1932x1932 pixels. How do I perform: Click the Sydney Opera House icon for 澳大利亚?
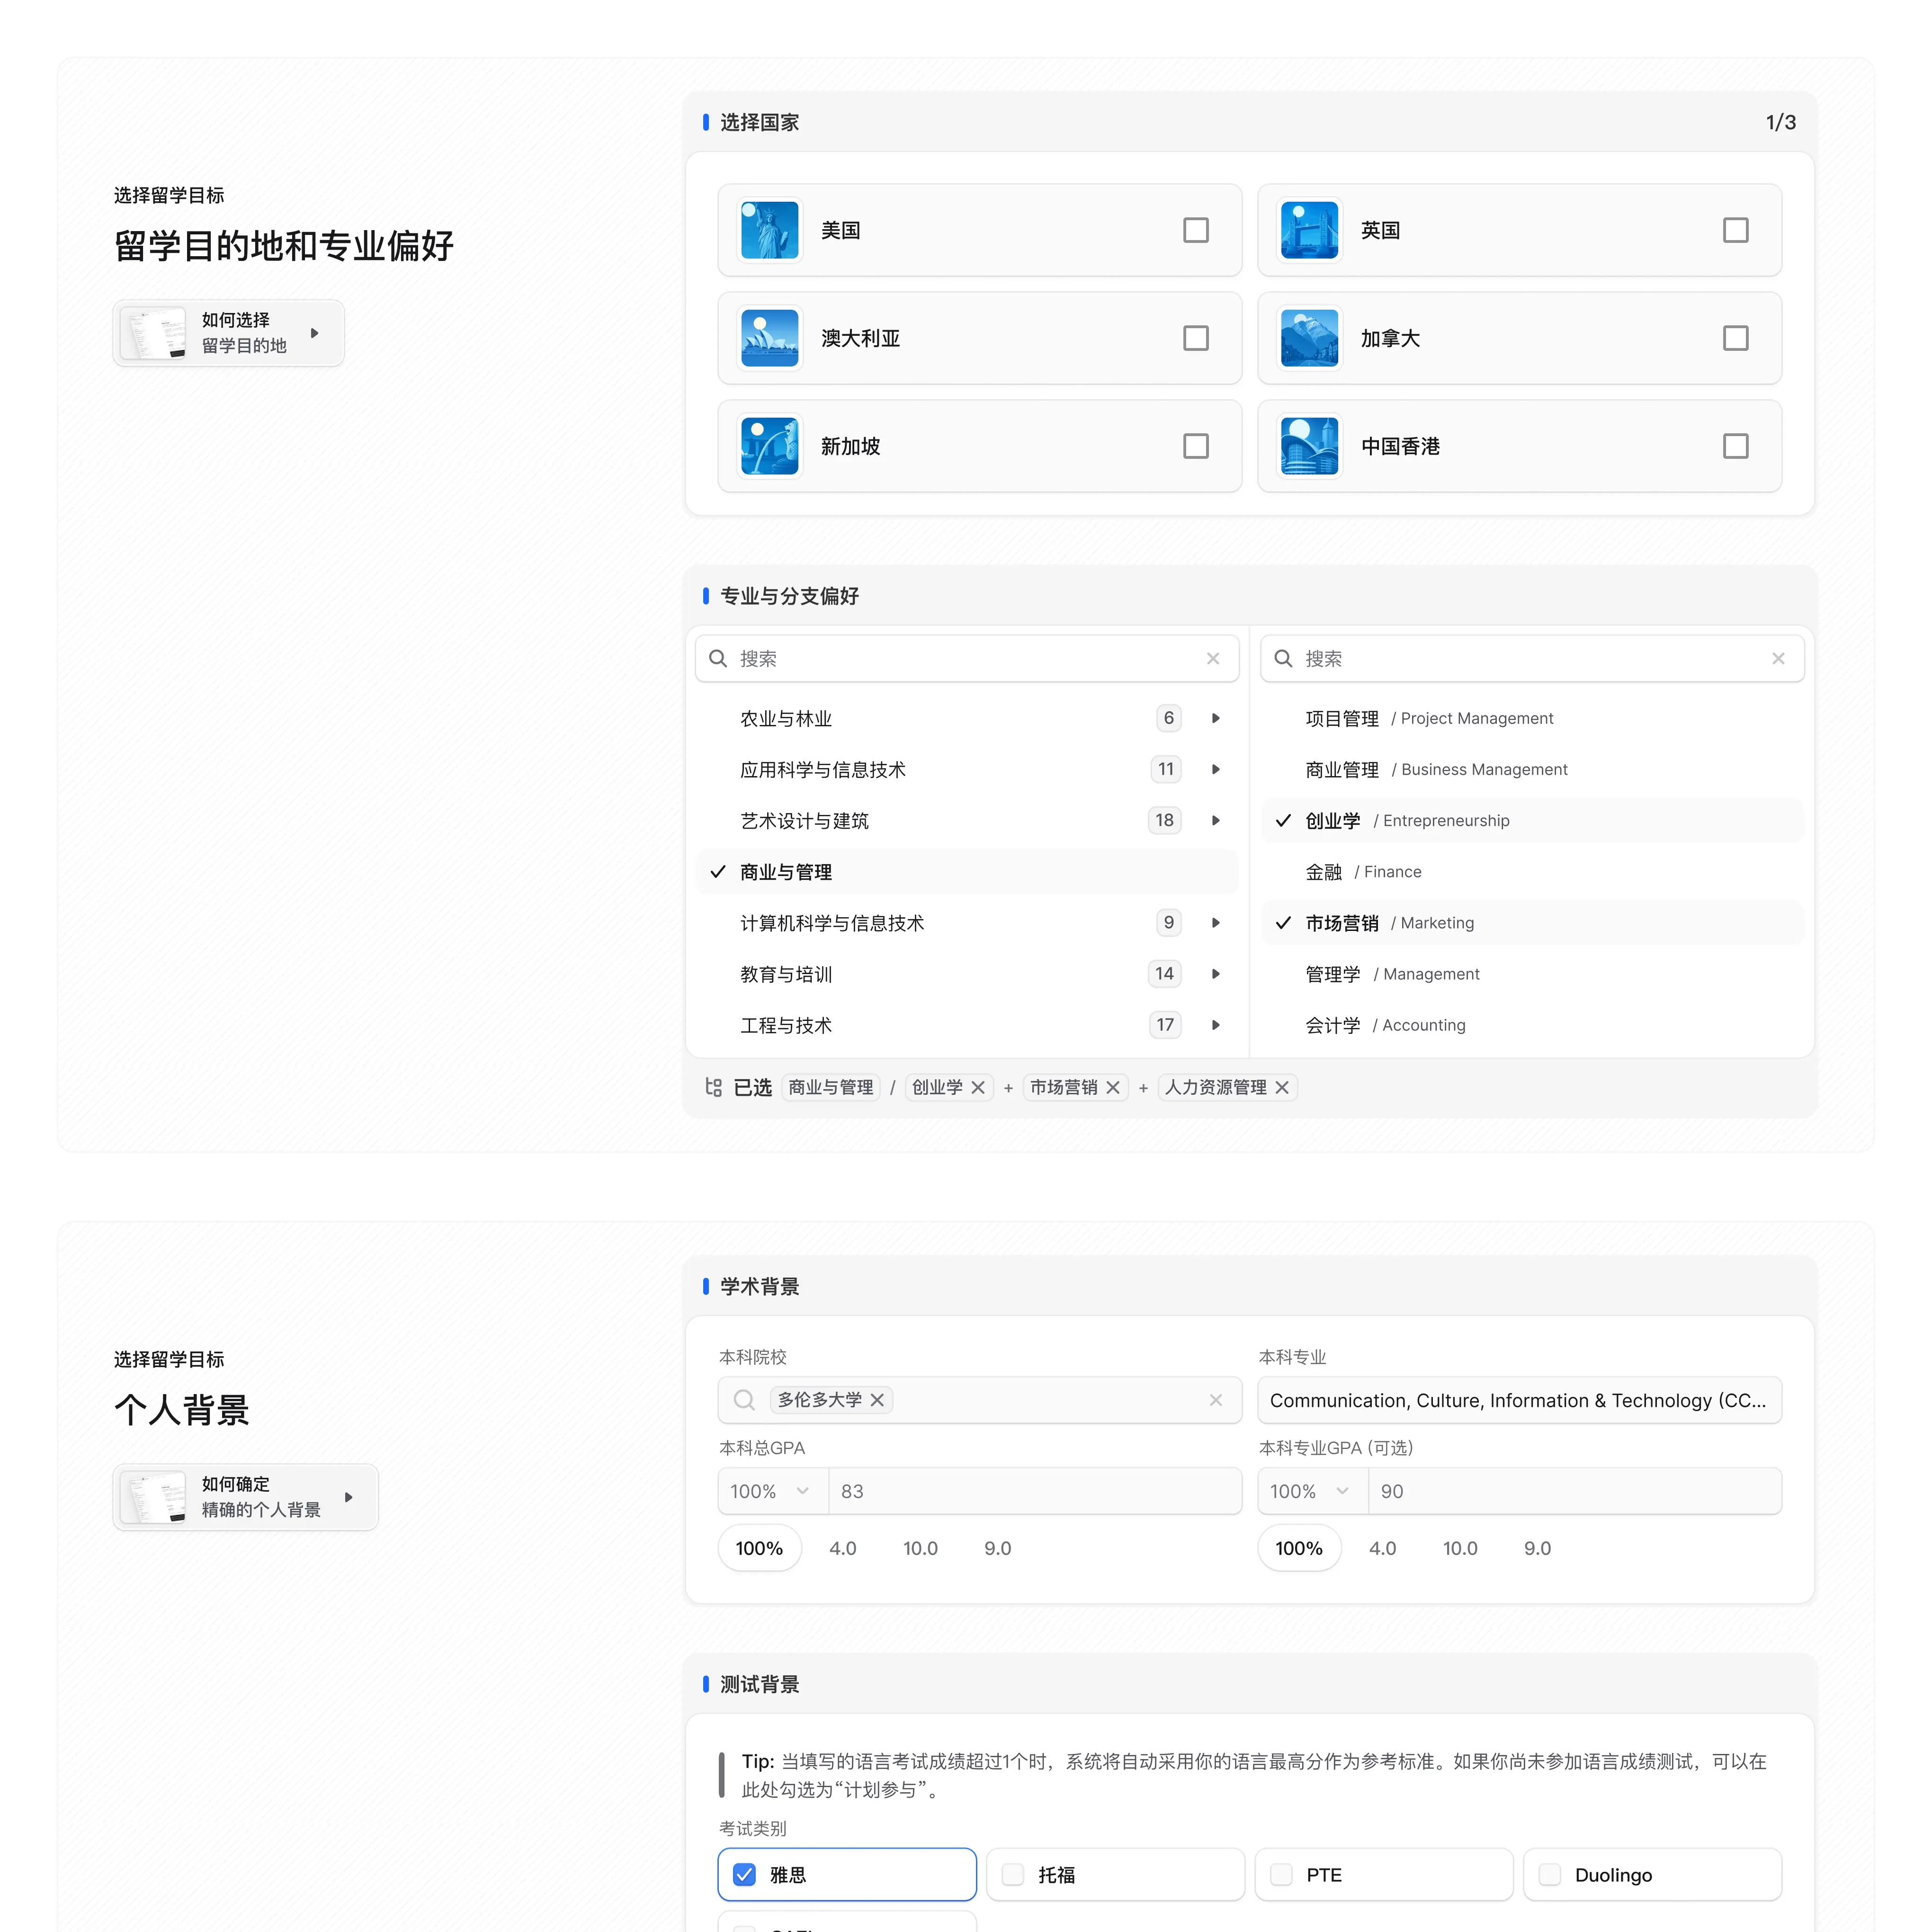tap(769, 338)
